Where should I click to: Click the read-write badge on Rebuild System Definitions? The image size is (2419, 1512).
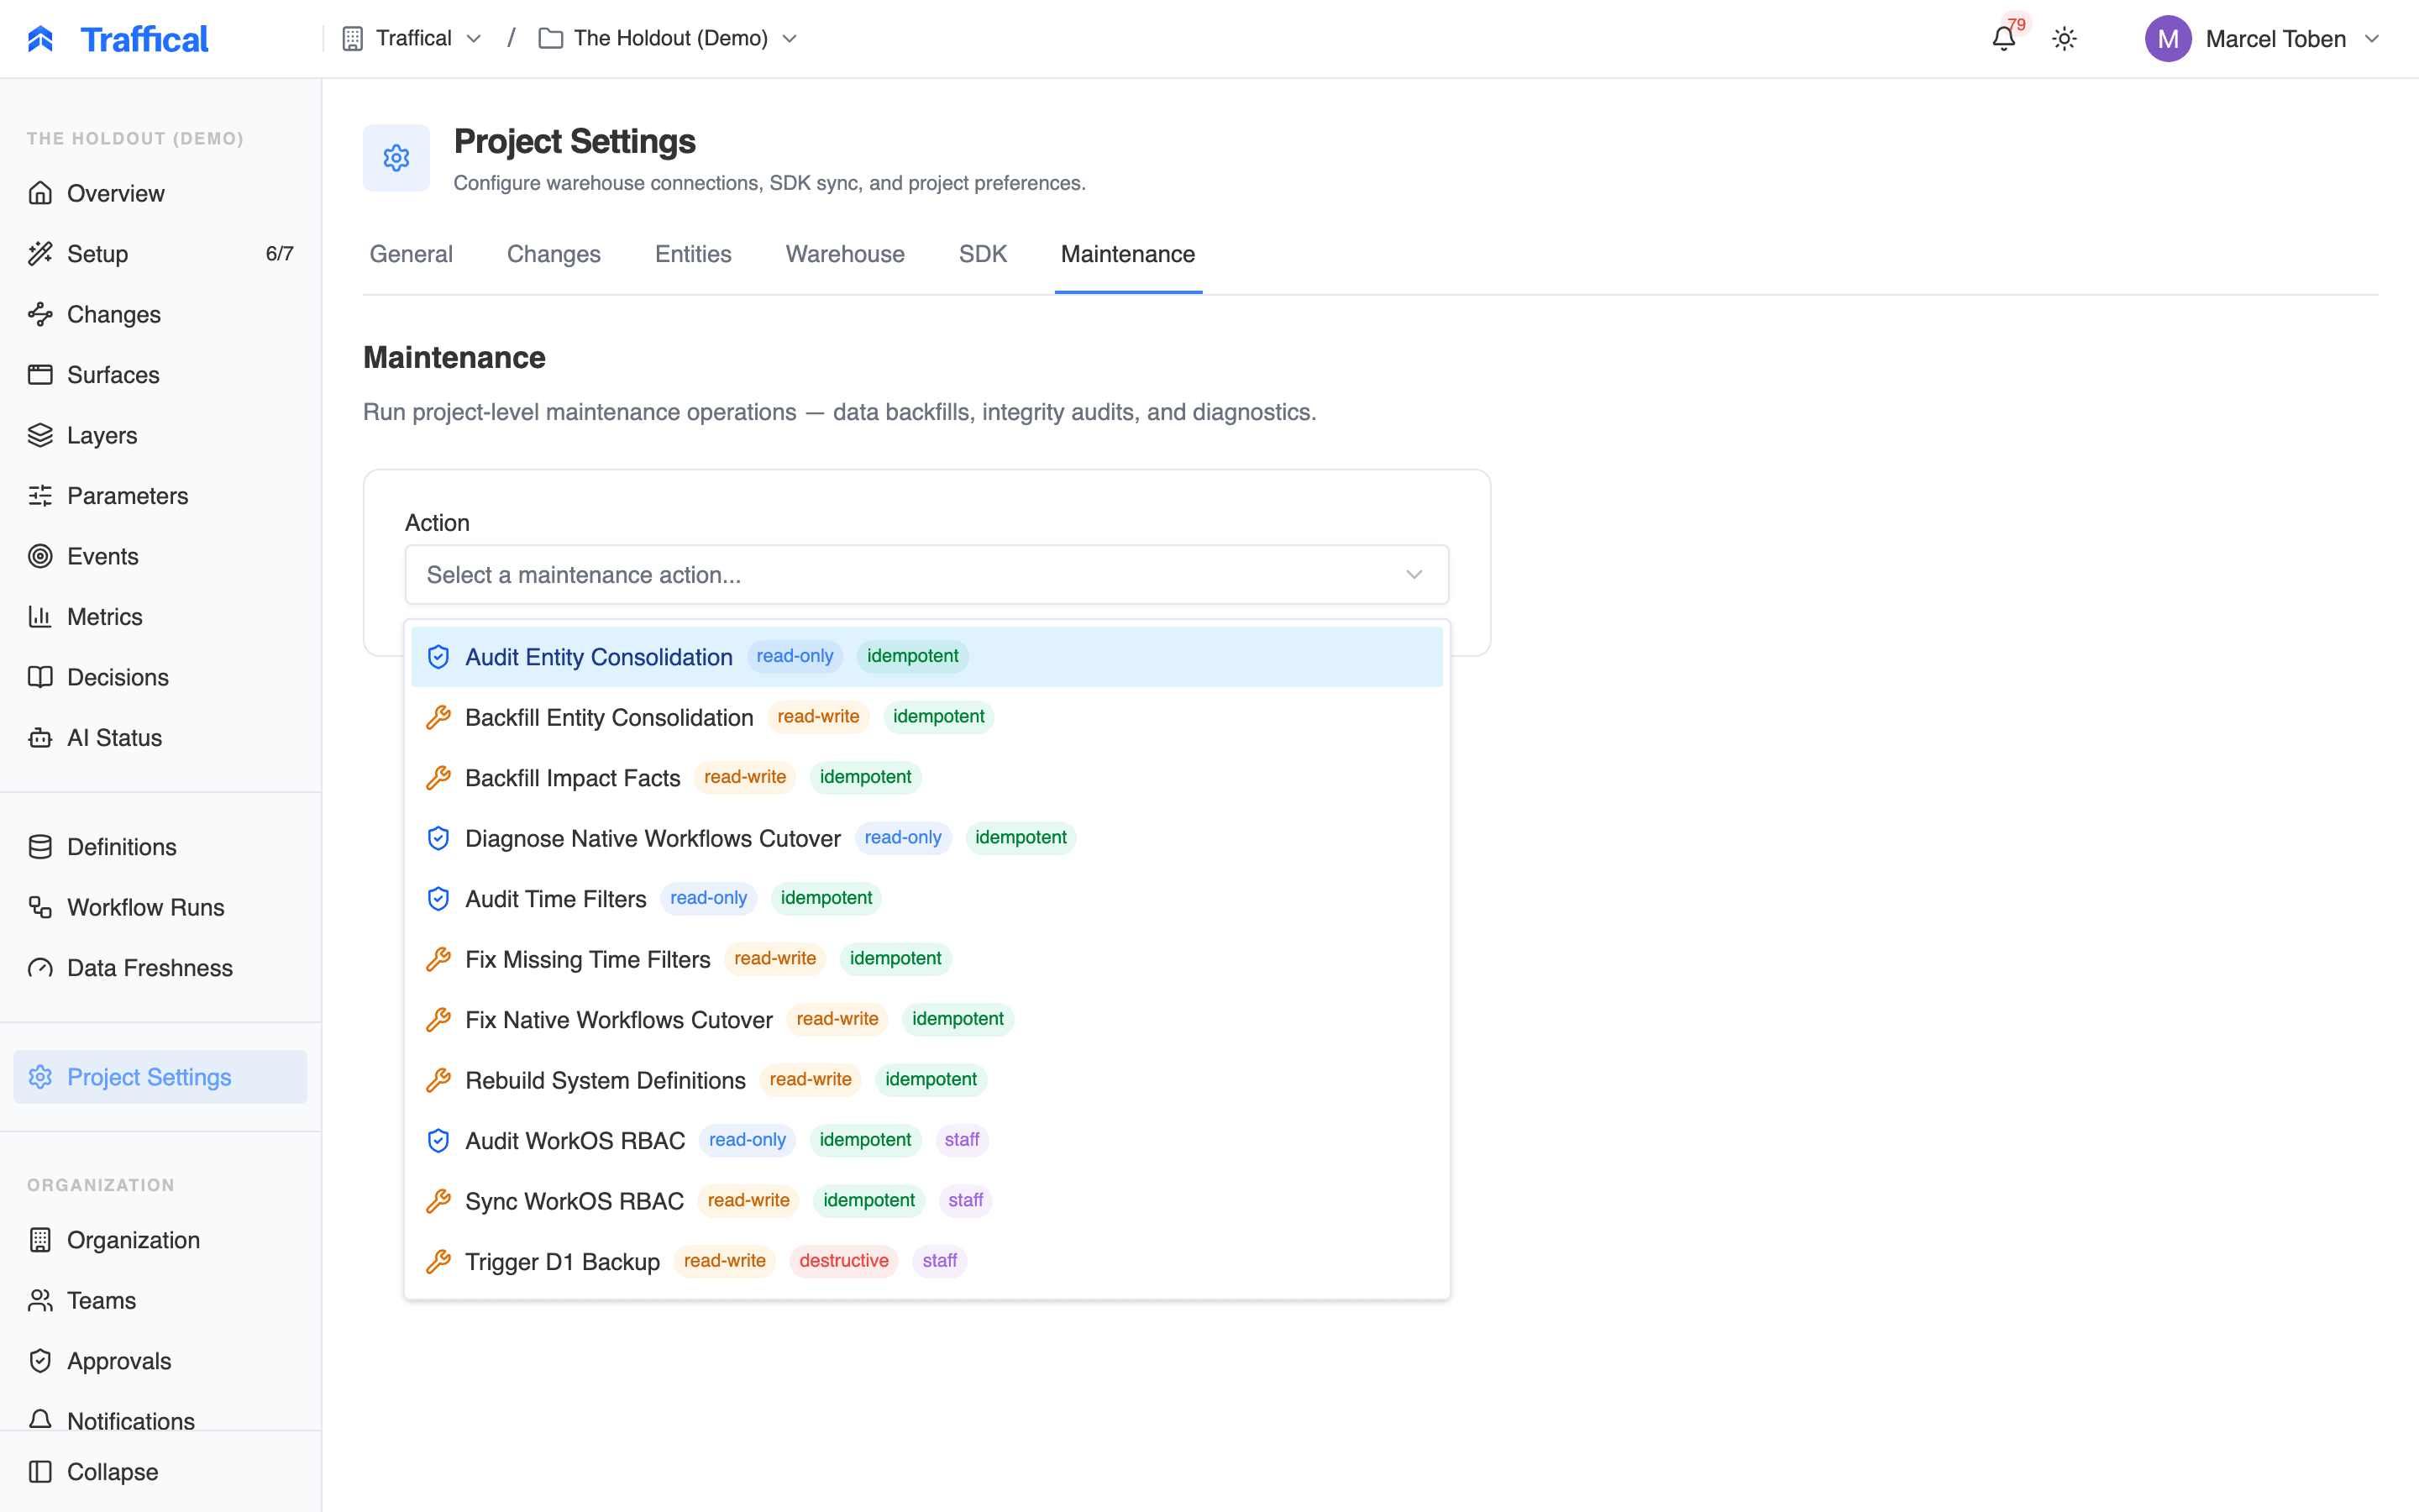[x=810, y=1079]
